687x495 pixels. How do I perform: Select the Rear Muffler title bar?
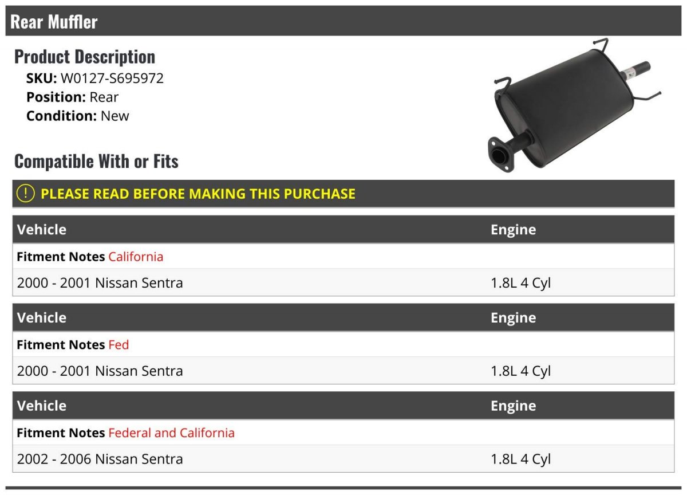[x=343, y=21]
